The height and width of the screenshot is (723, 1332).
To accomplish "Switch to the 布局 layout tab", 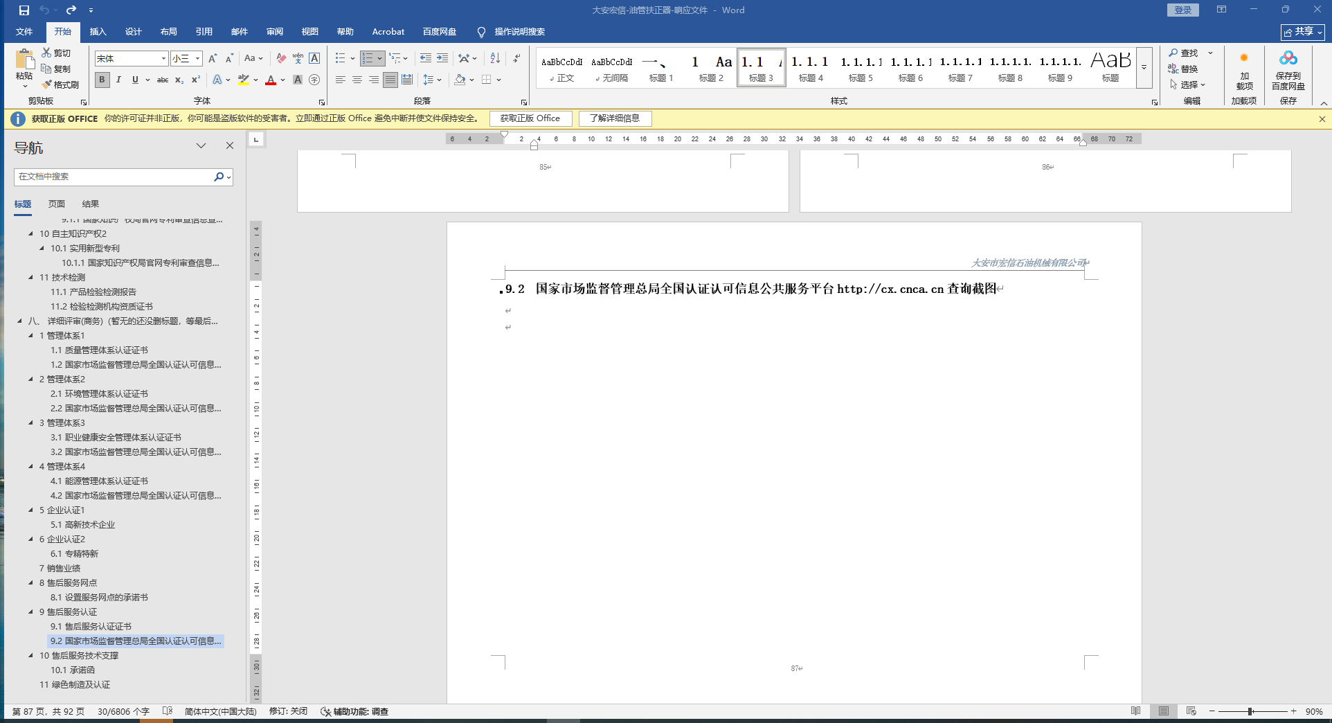I will point(168,32).
